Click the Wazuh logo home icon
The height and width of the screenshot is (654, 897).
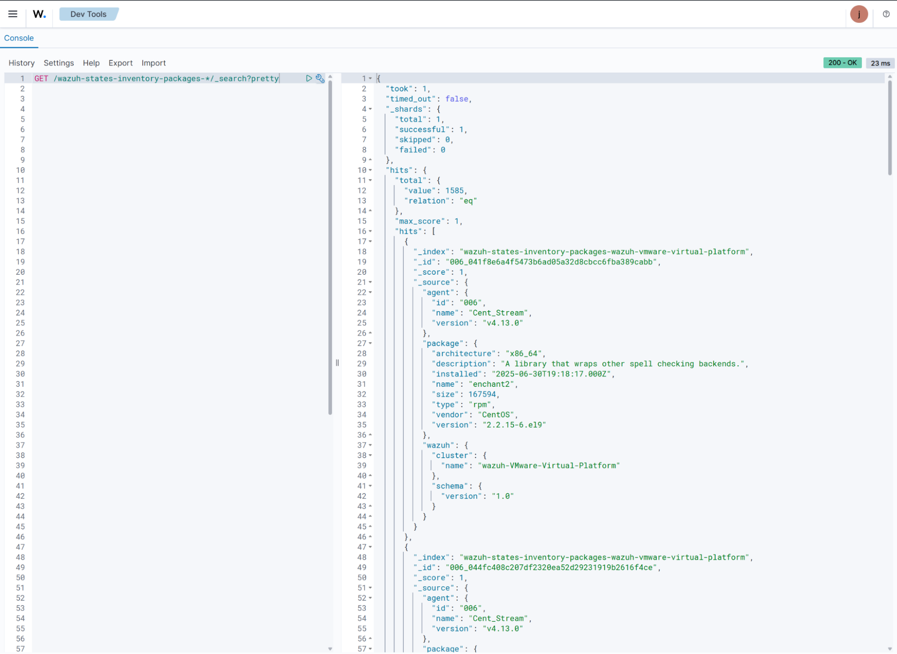(39, 14)
